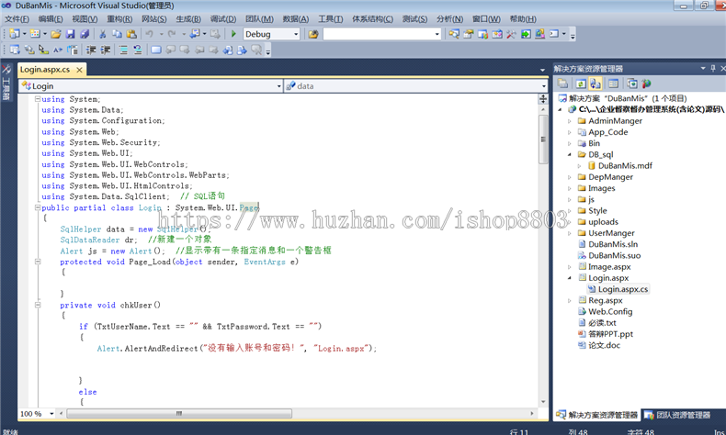This screenshot has width=726, height=435.
Task: Expand the AdminManger folder
Action: point(570,121)
